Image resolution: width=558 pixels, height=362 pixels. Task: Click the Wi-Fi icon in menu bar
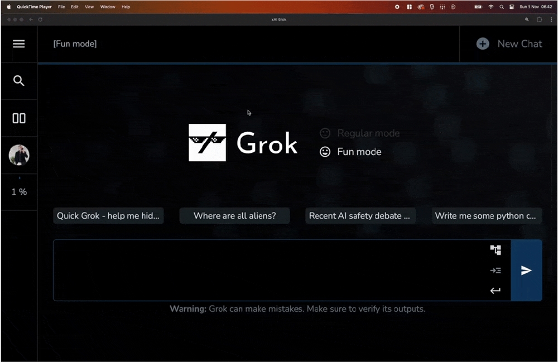490,7
